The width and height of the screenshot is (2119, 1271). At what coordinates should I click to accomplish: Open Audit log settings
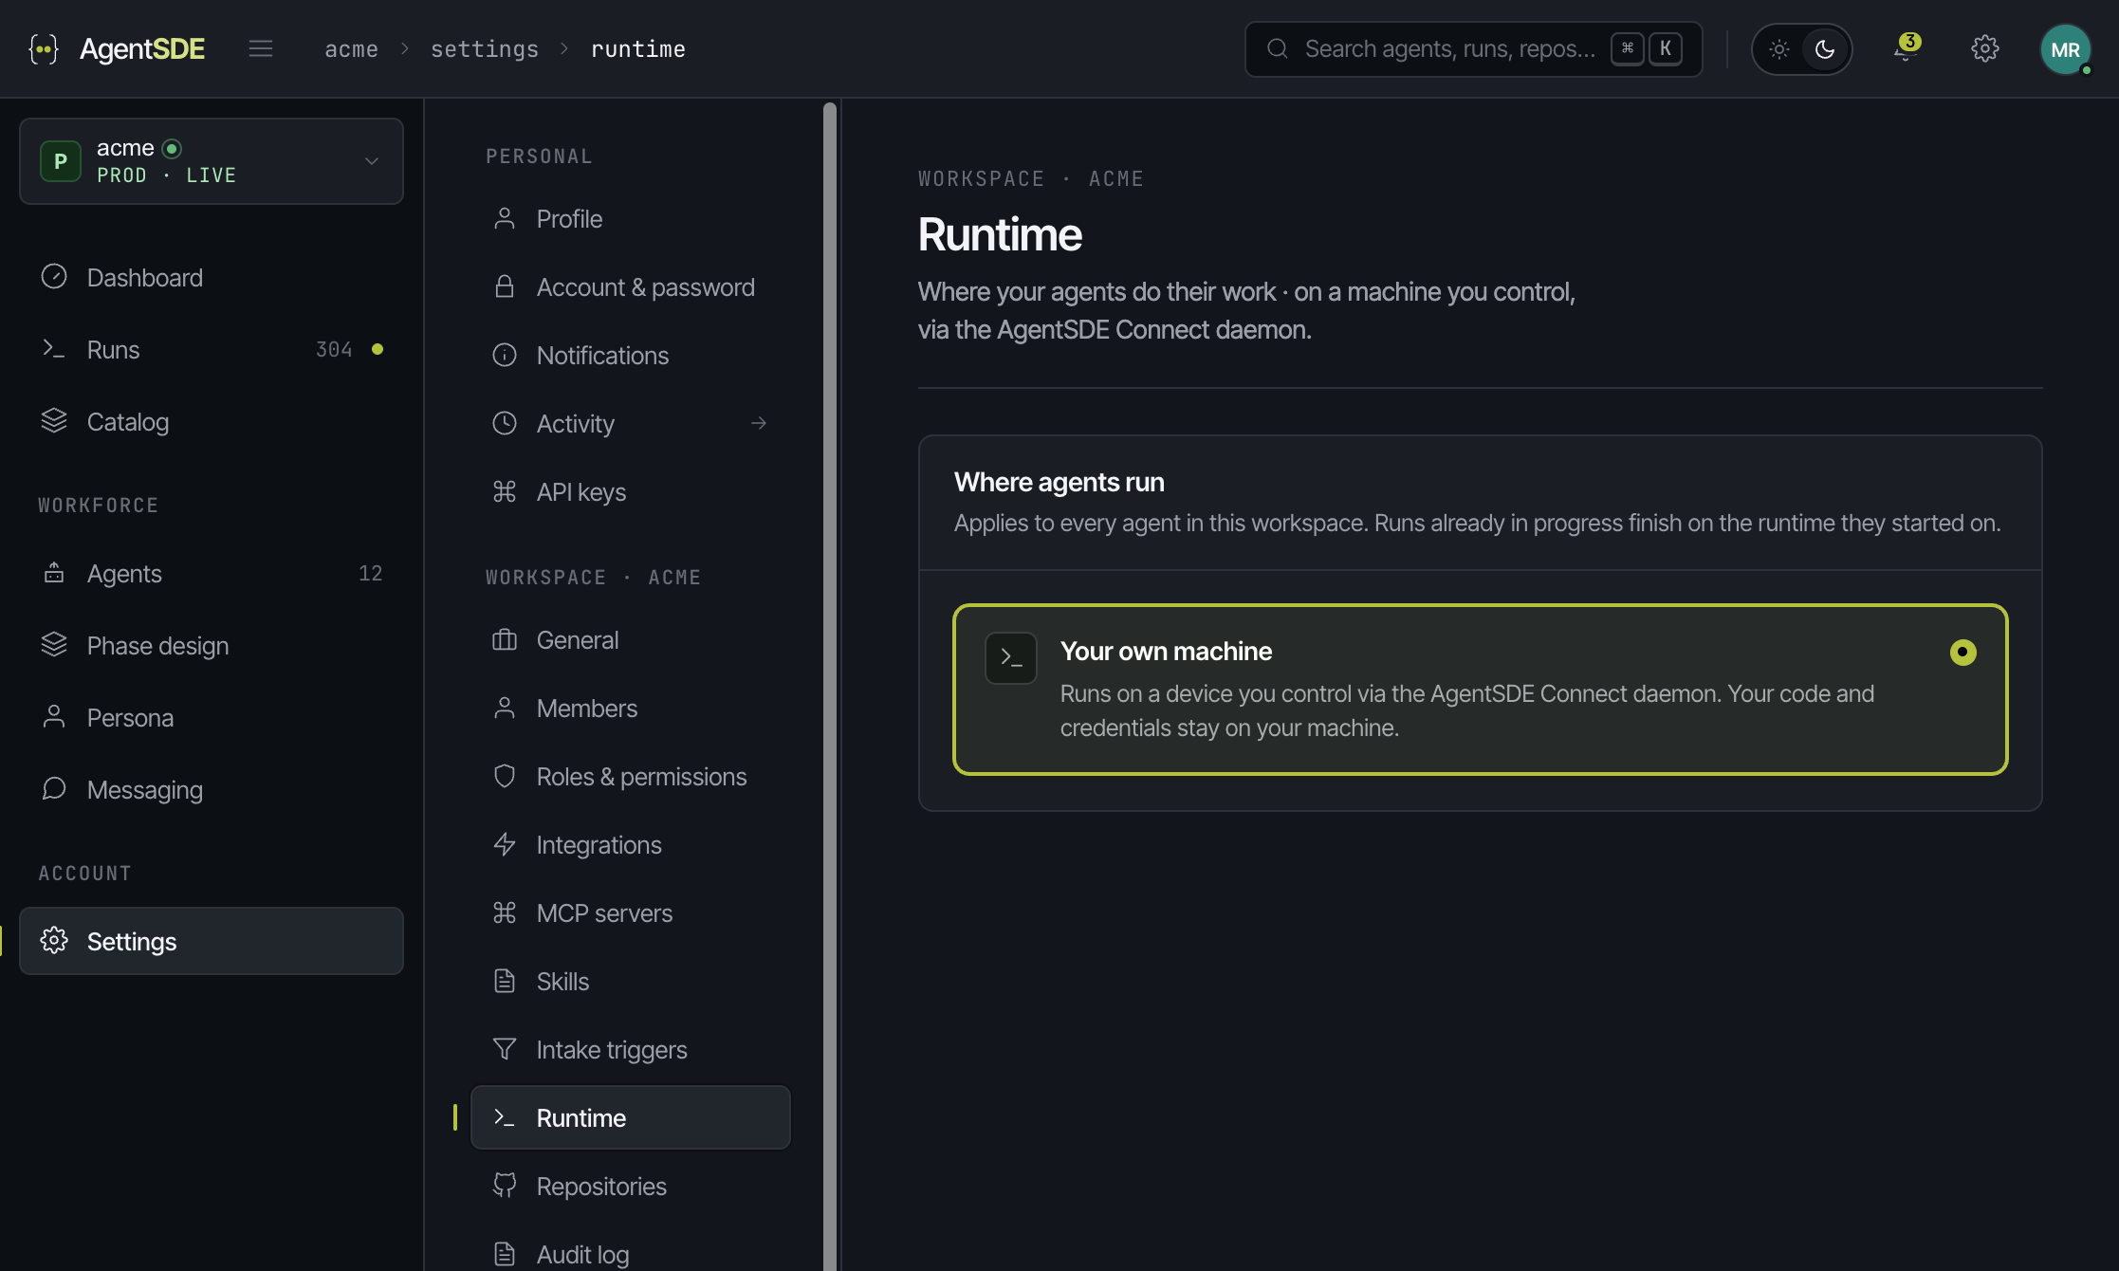[631, 1254]
